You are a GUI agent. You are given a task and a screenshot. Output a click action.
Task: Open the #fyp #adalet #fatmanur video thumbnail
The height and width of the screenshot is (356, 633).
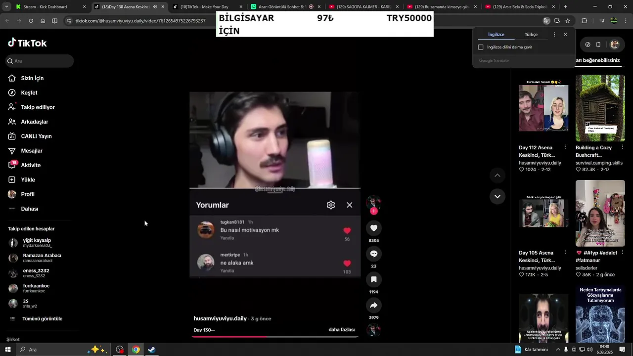(x=600, y=213)
